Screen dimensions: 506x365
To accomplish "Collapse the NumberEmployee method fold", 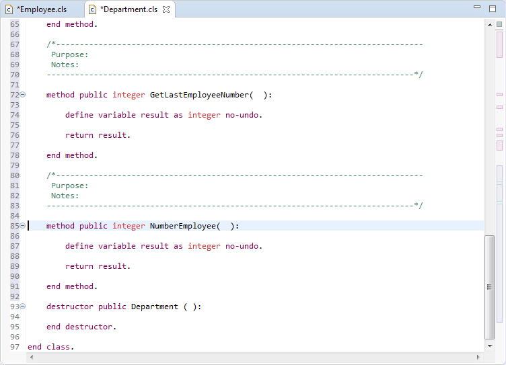I will tap(23, 226).
